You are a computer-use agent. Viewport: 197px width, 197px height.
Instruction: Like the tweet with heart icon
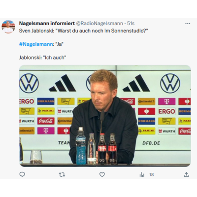tap(102, 174)
